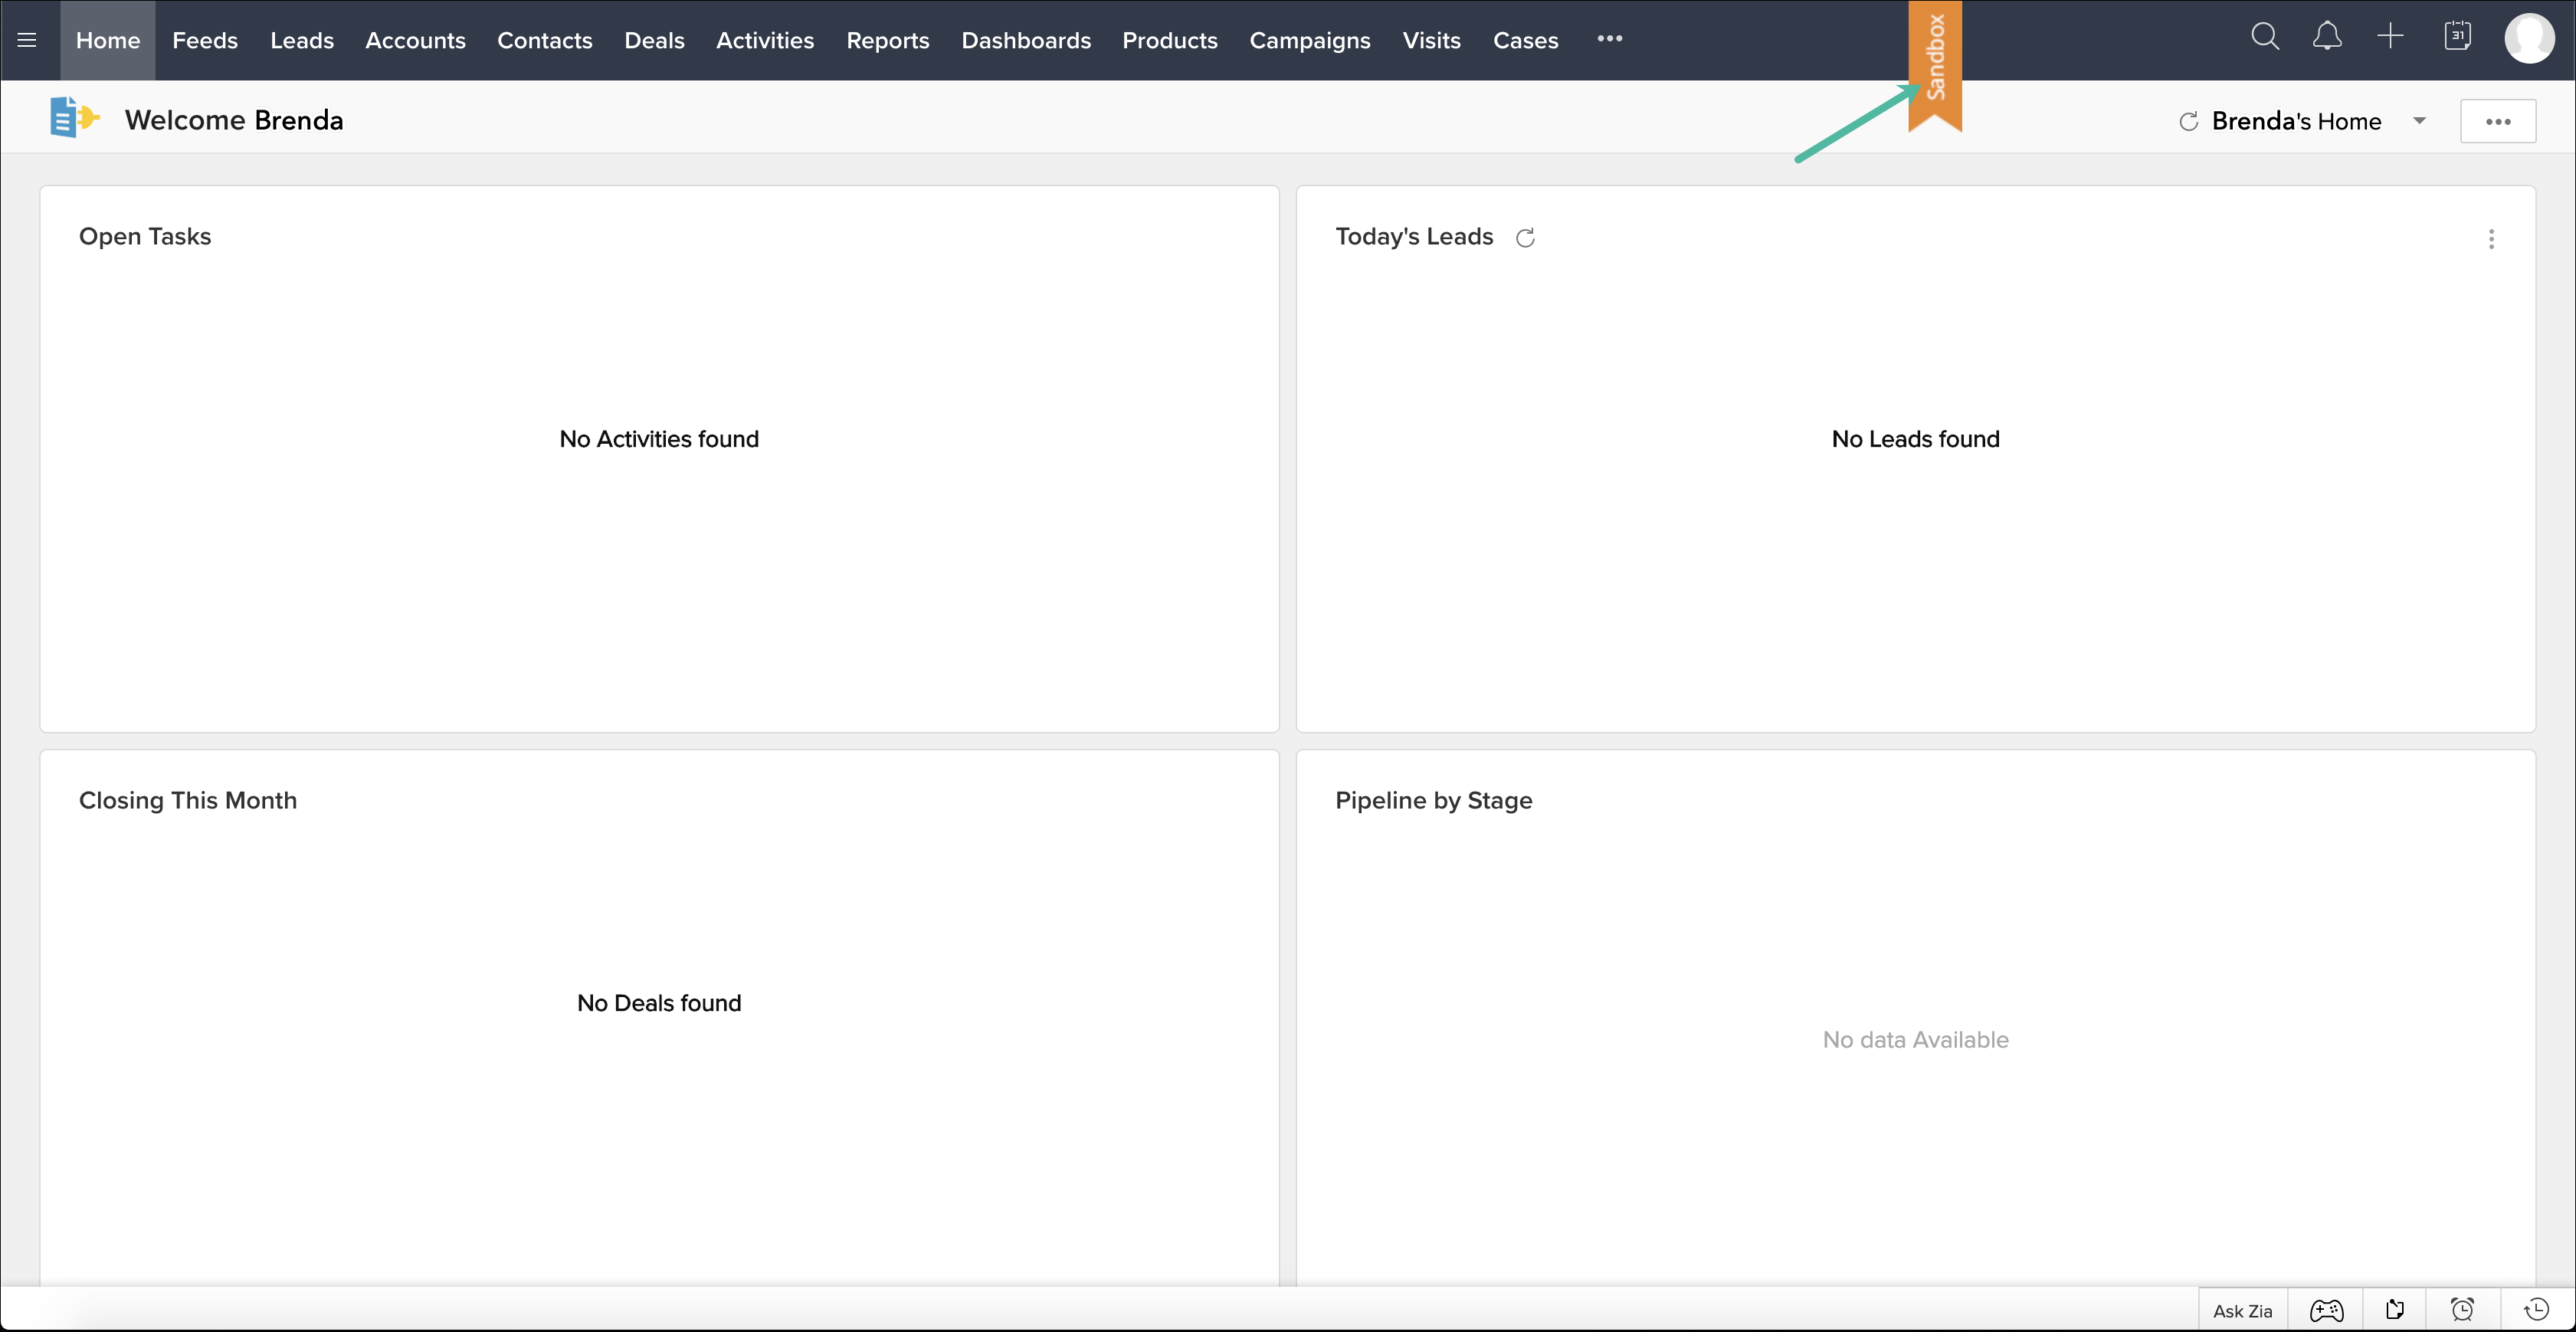Click the user profile avatar
The image size is (2576, 1332).
pos(2529,39)
